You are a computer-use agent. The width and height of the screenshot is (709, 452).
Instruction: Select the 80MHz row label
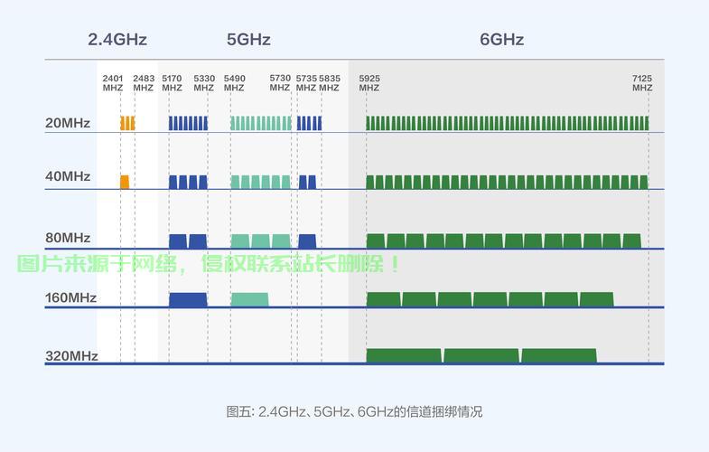pos(68,238)
